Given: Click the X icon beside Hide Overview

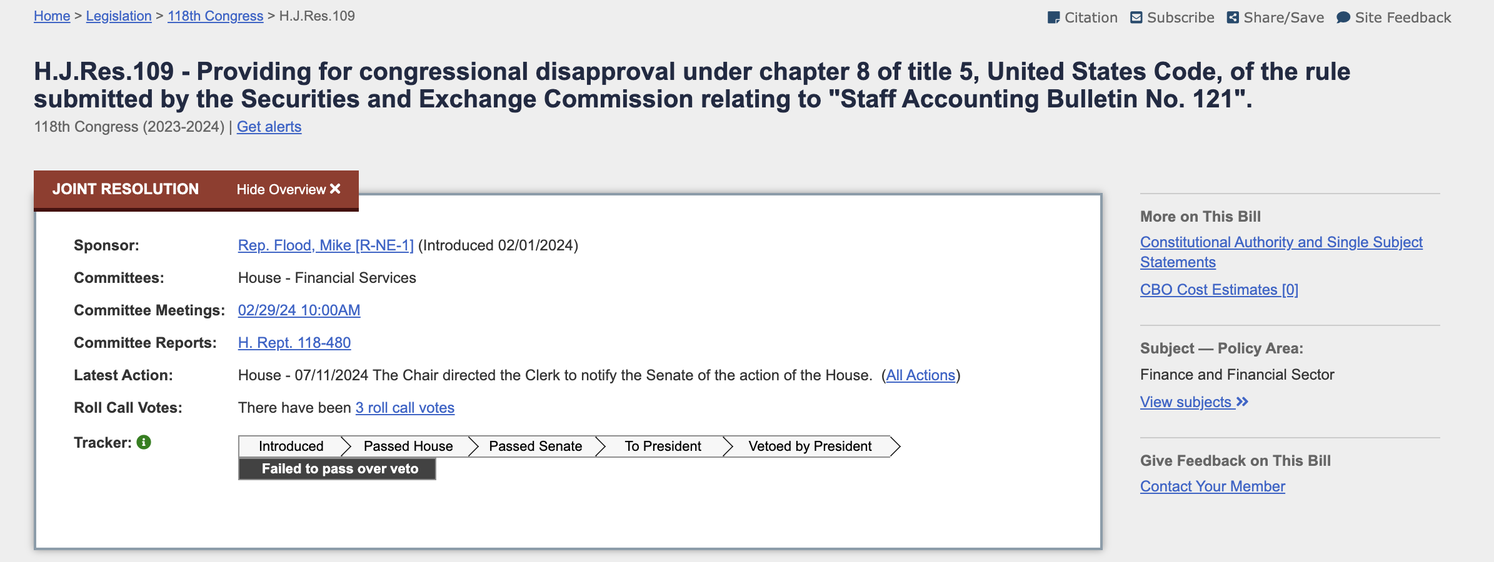Looking at the screenshot, I should (335, 189).
